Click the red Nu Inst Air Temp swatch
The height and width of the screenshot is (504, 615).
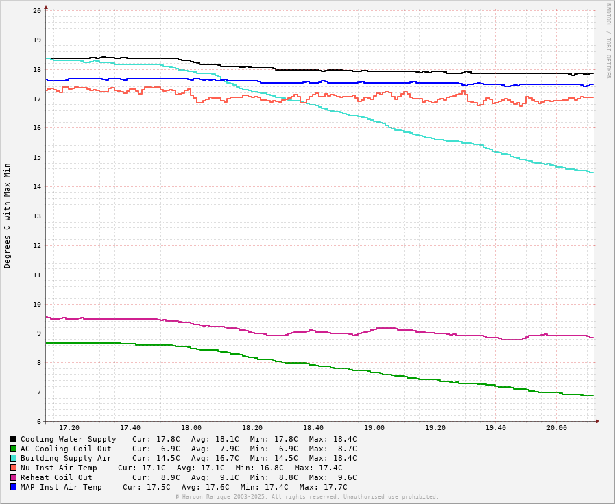tap(13, 468)
